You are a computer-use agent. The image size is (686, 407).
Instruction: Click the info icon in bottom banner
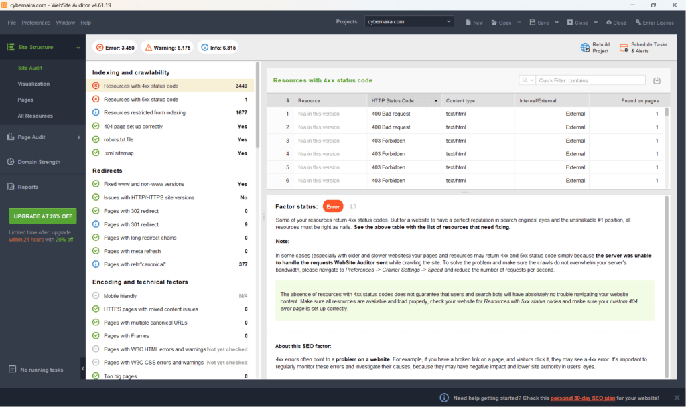(x=444, y=398)
